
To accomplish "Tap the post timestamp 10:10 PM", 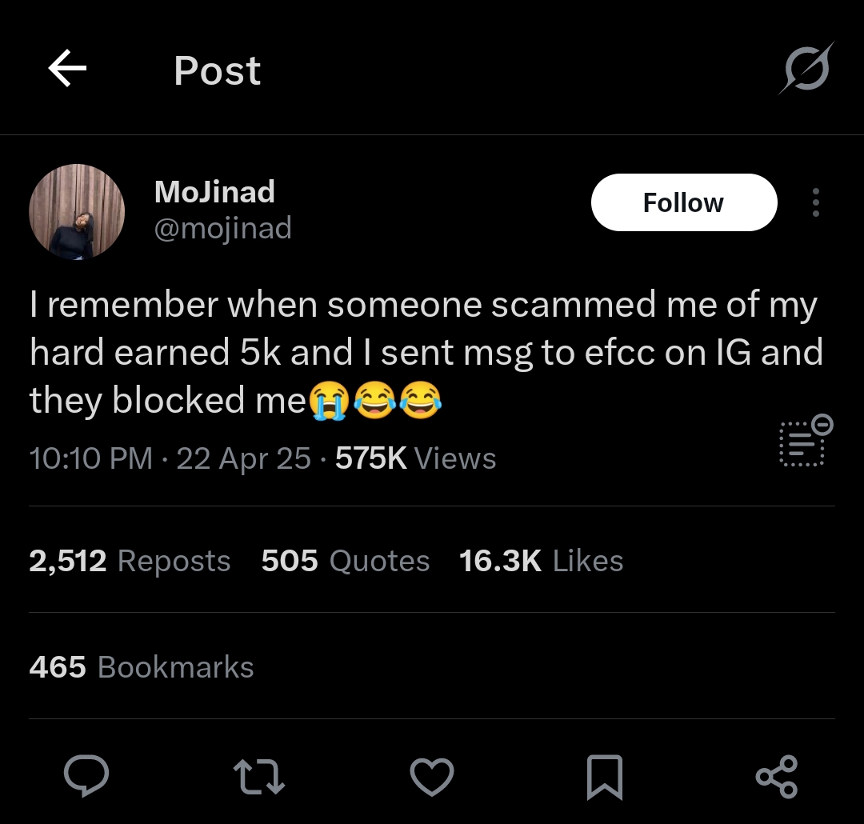I will 91,458.
